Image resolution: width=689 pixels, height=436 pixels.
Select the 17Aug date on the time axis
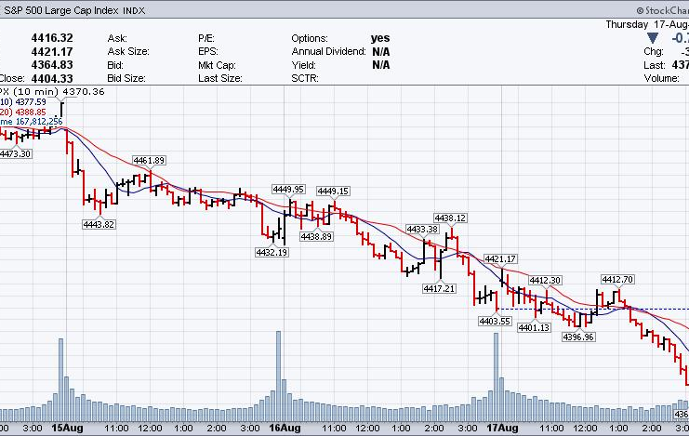click(502, 428)
